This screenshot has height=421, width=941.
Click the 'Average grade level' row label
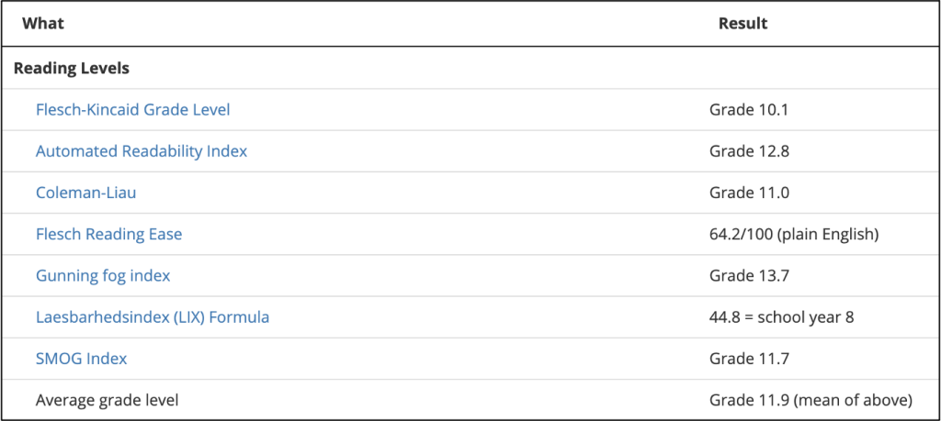pyautogui.click(x=107, y=400)
